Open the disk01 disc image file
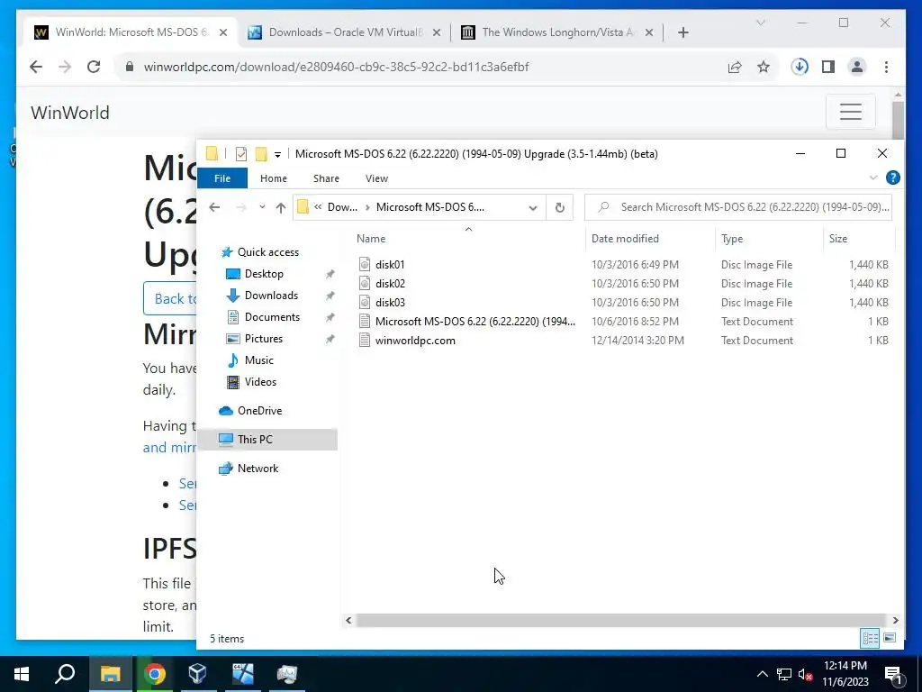Viewport: 922px width, 692px height. point(390,265)
